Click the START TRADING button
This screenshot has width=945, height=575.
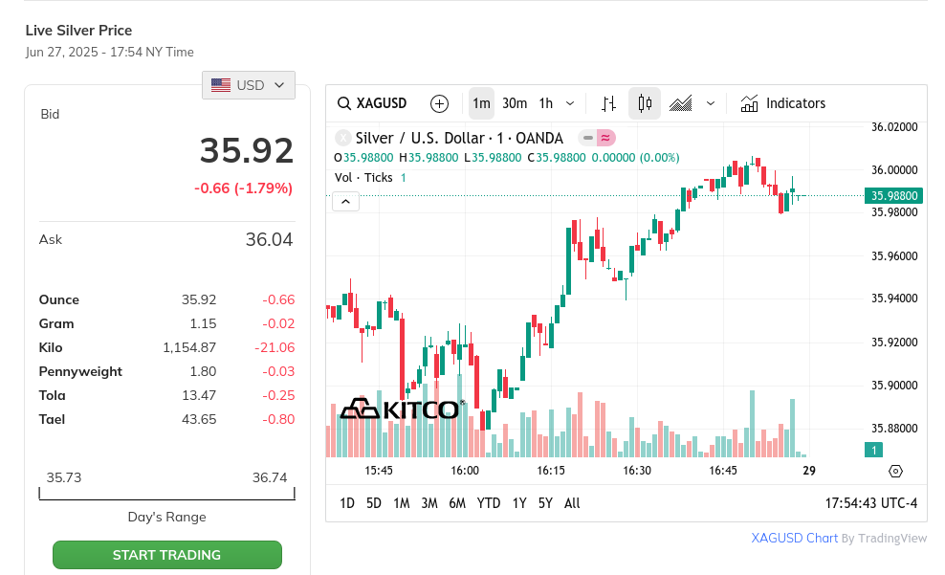(167, 555)
